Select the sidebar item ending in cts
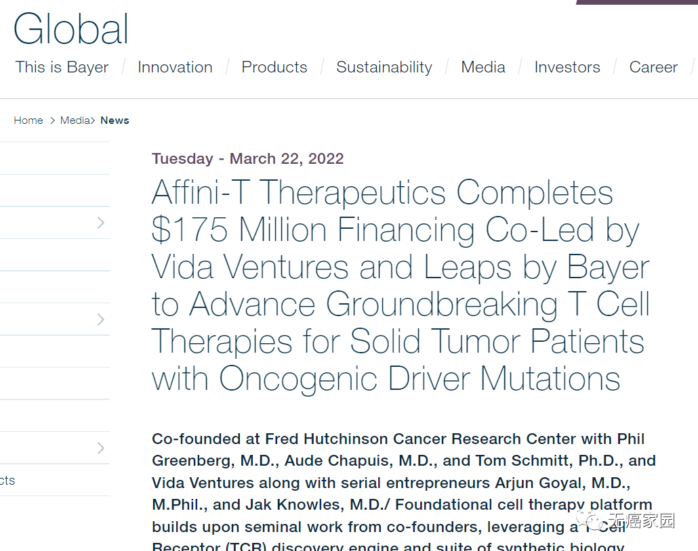The width and height of the screenshot is (698, 551). [7, 480]
